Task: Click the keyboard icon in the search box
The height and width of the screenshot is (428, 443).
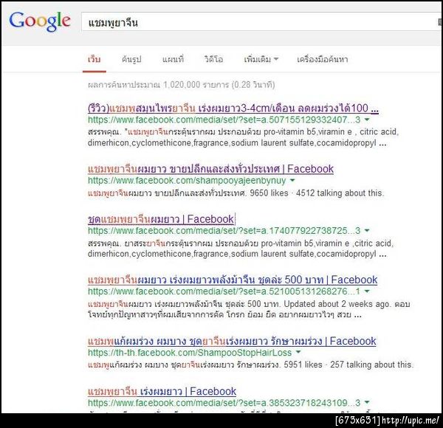Action: (440, 22)
